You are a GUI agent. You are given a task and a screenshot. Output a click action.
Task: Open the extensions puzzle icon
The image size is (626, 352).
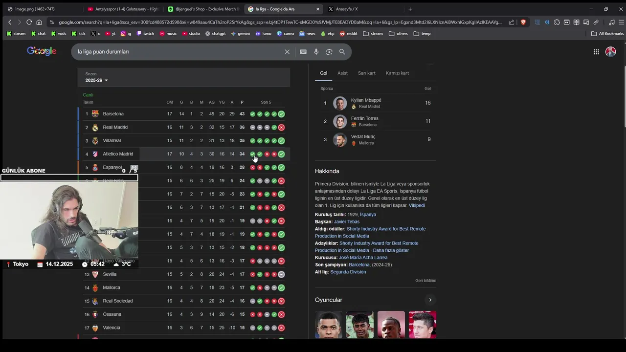(x=557, y=22)
